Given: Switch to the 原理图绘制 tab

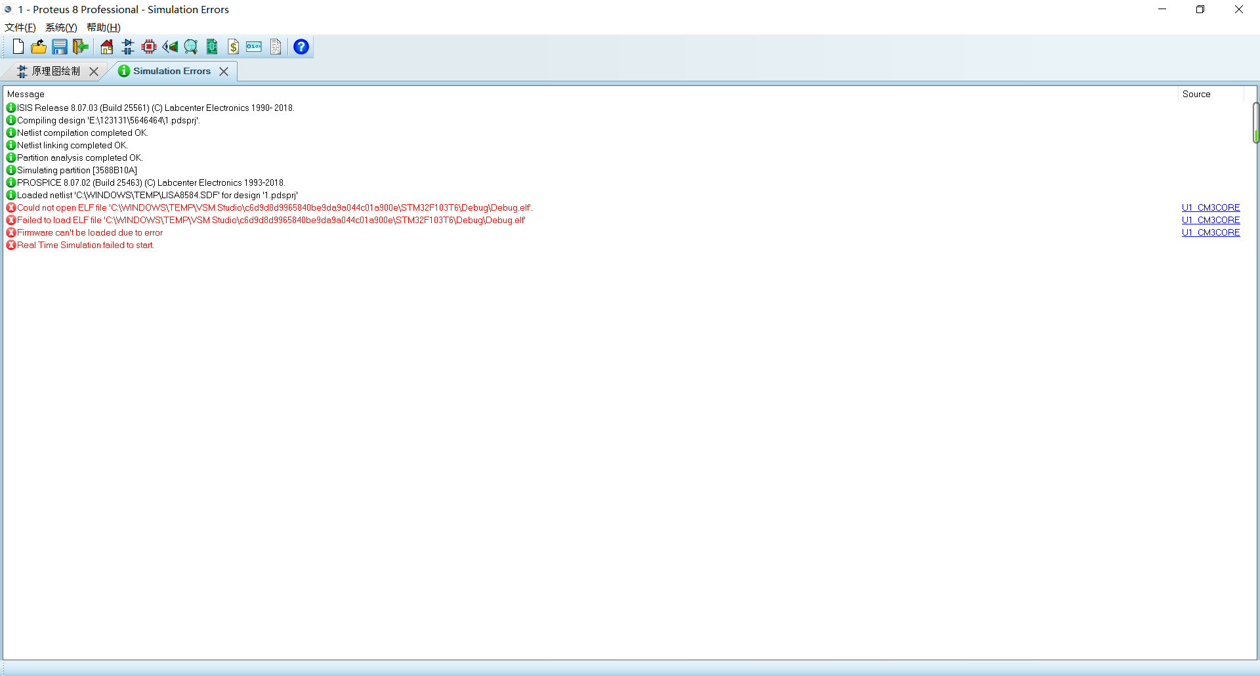Looking at the screenshot, I should [x=56, y=71].
